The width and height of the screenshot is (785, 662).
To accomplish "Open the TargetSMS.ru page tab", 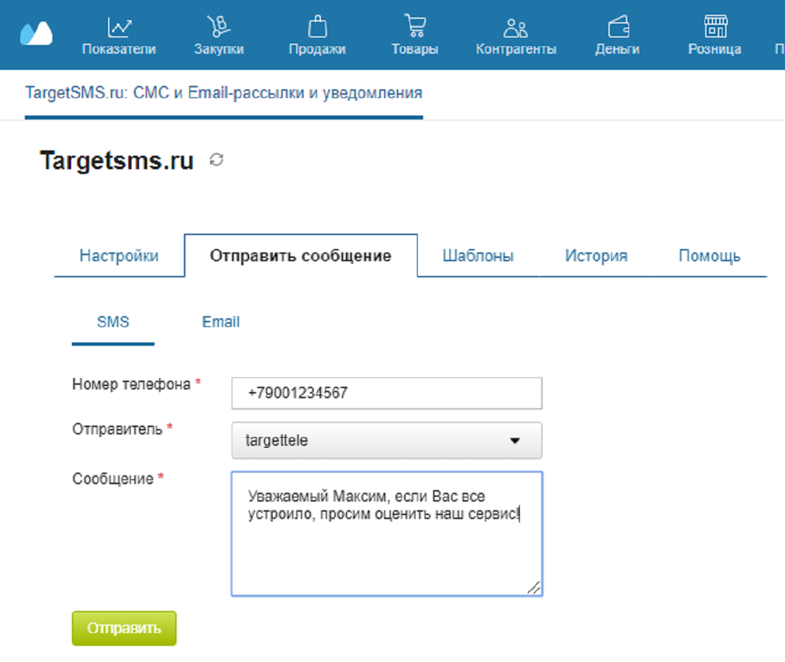I will pyautogui.click(x=224, y=93).
